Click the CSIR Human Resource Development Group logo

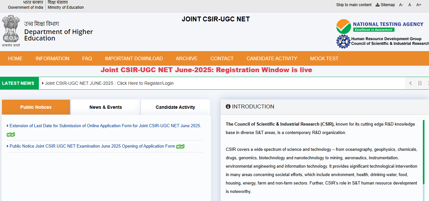coord(382,41)
